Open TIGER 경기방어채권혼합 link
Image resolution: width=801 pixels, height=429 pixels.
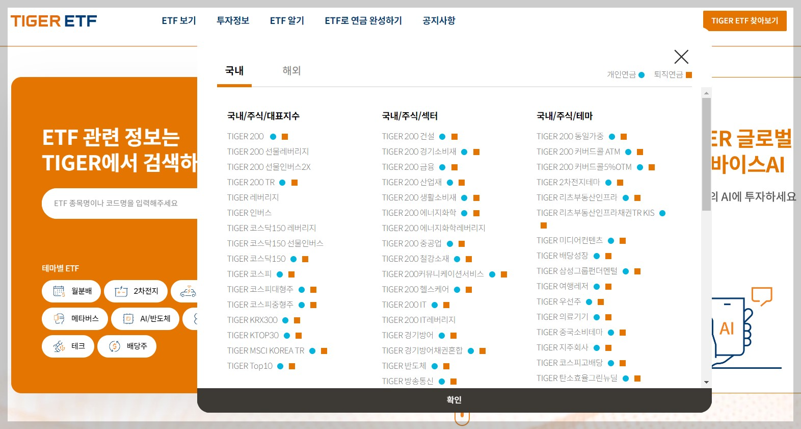(x=422, y=351)
